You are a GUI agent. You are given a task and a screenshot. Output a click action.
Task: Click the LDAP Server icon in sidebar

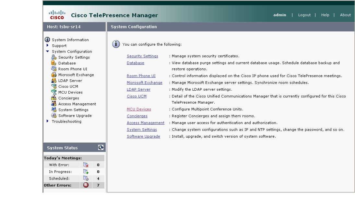[x=54, y=81]
